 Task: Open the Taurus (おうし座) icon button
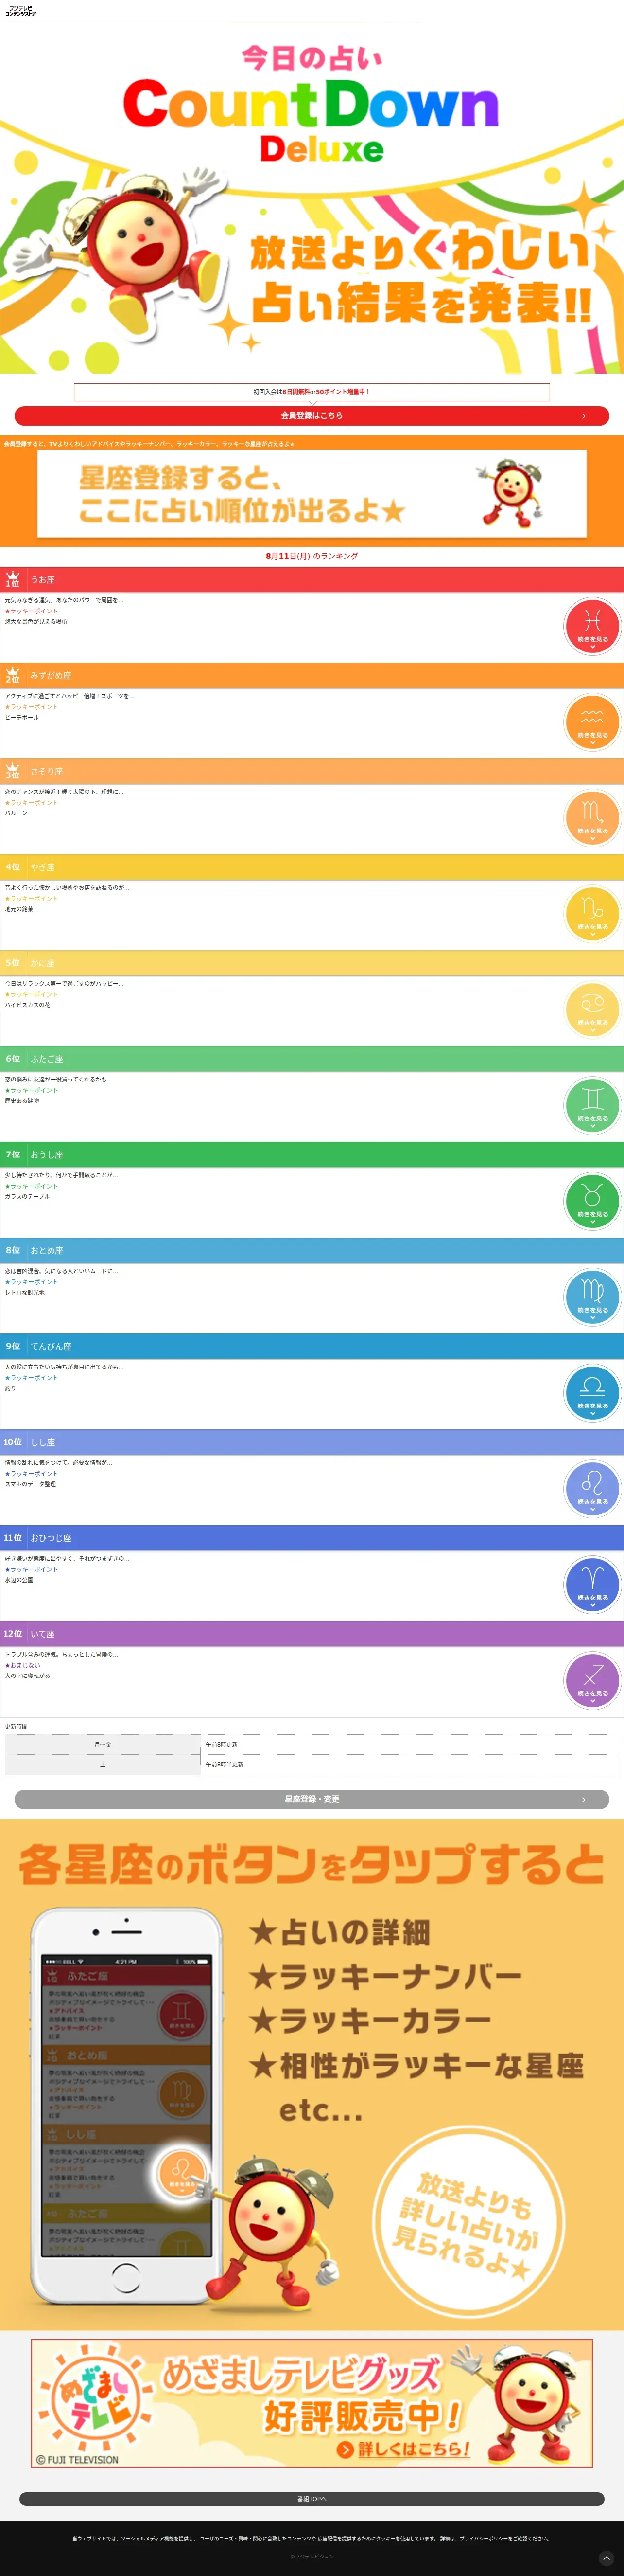tap(592, 1202)
